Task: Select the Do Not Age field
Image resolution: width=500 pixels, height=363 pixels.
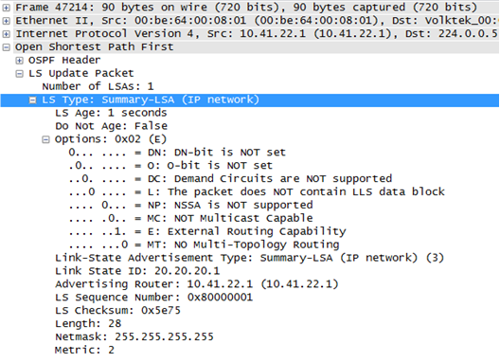Action: coord(112,126)
